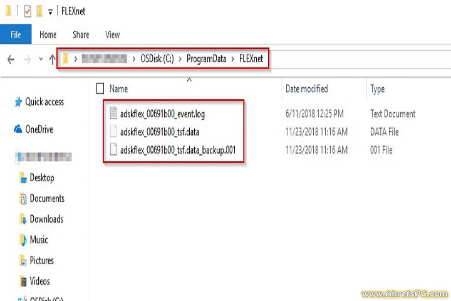
Task: Sort files by Date modified column
Action: click(x=306, y=88)
